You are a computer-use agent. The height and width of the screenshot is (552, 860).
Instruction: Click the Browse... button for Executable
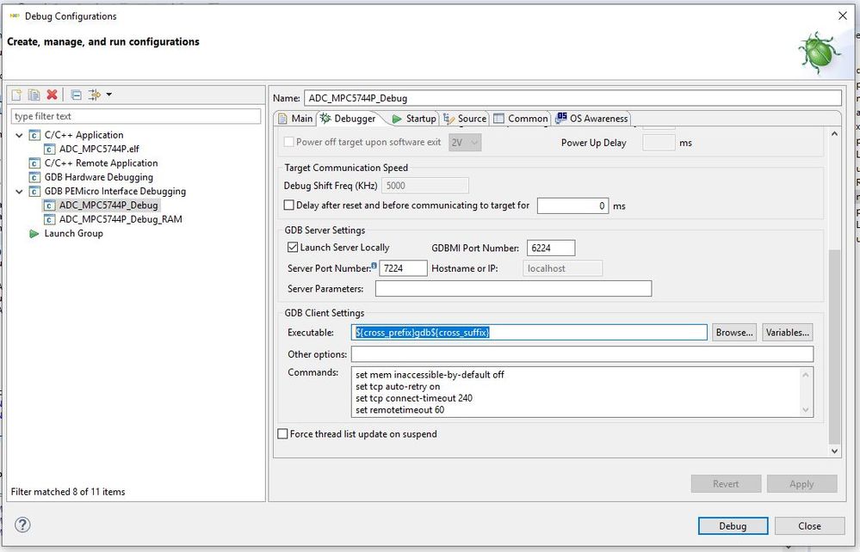pyautogui.click(x=733, y=333)
